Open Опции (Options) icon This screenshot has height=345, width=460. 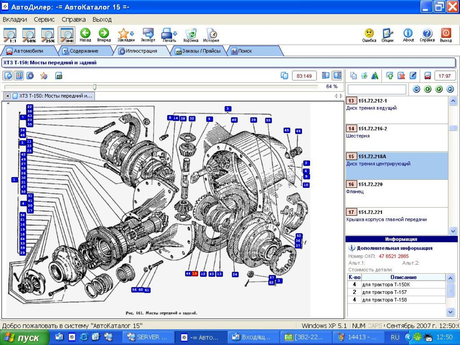[388, 33]
